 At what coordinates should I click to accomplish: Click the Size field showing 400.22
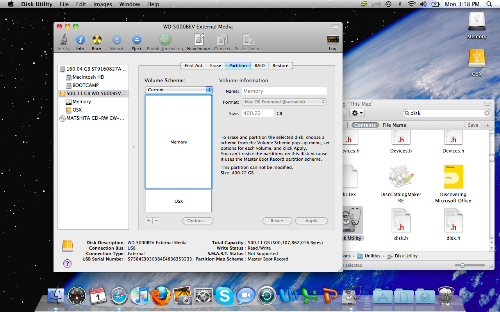point(258,113)
